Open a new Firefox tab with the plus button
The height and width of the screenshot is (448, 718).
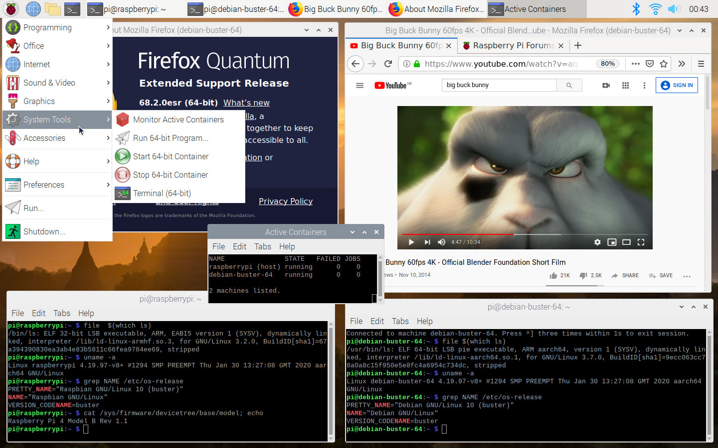[x=578, y=45]
